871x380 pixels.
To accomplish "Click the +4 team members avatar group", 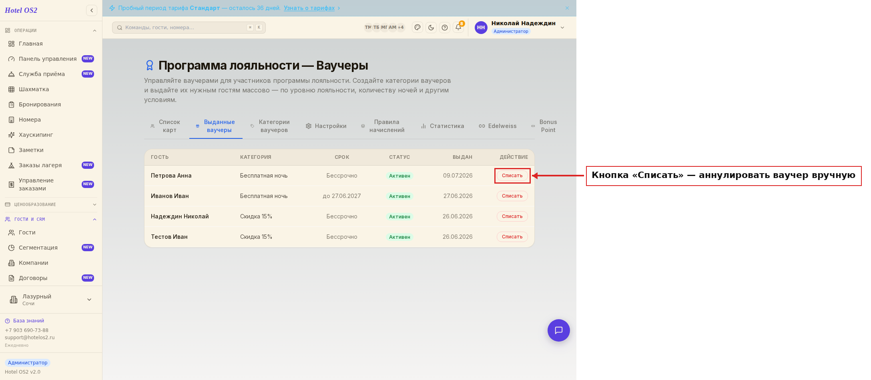I will click(401, 27).
